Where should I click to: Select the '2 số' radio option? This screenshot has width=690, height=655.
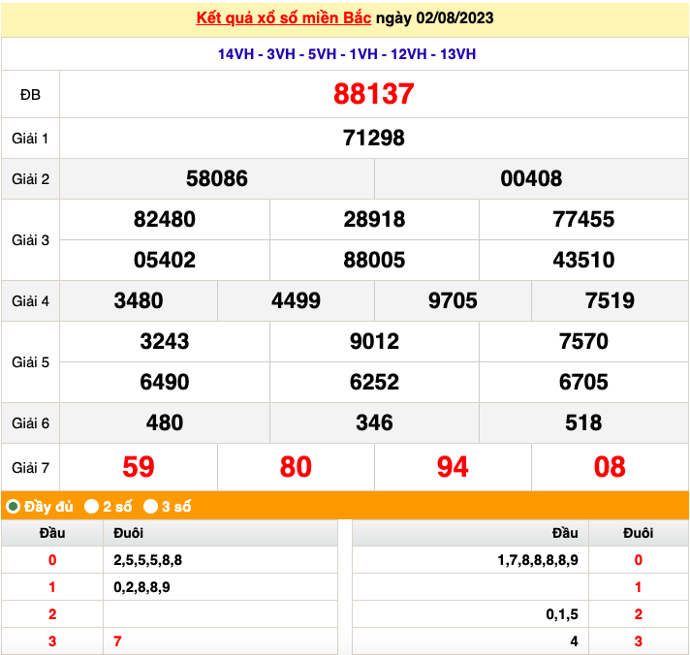click(x=92, y=506)
